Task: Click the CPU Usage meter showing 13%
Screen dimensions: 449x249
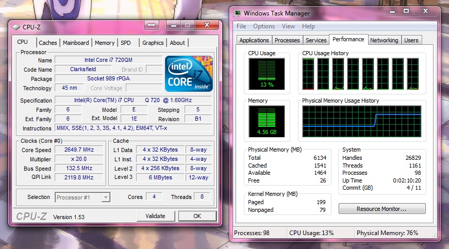Action: [x=267, y=74]
